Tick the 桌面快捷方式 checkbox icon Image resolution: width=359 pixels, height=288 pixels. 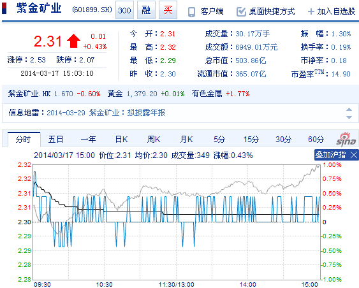(x=241, y=11)
